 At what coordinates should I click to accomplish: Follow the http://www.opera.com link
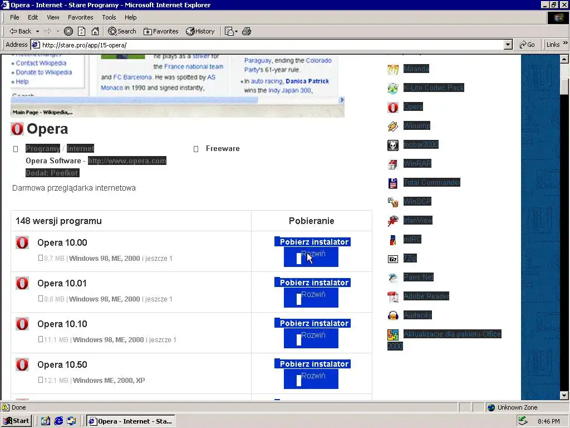(127, 161)
